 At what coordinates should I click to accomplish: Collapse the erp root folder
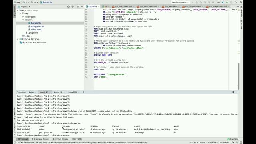coord(18,10)
